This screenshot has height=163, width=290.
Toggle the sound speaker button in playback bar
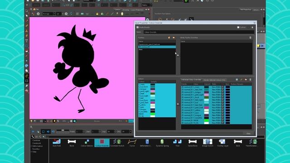pos(48,132)
